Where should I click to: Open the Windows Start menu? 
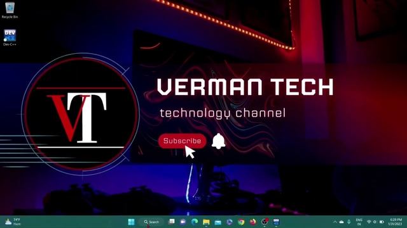(x=132, y=222)
